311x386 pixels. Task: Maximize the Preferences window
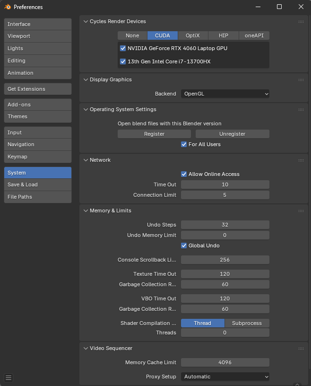click(279, 7)
